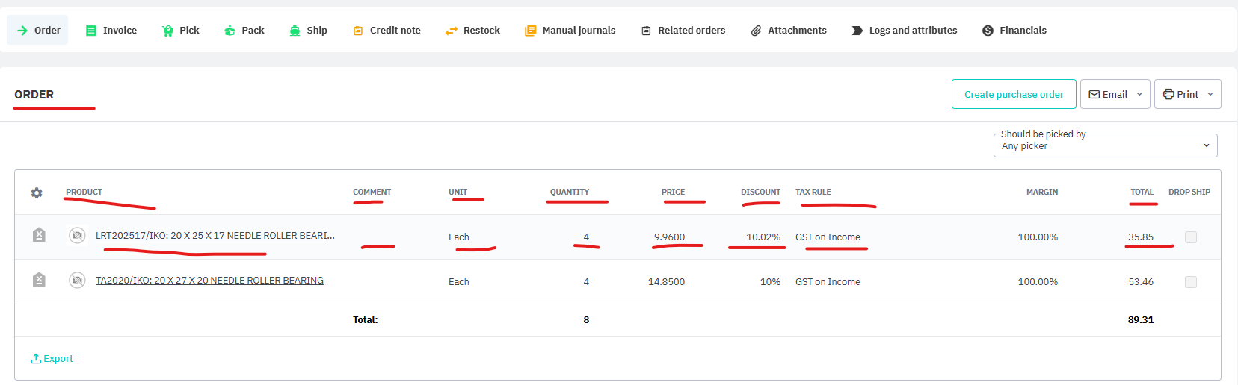Enable drop ship for TA2020 bearing
Image resolution: width=1238 pixels, height=385 pixels.
click(1191, 282)
